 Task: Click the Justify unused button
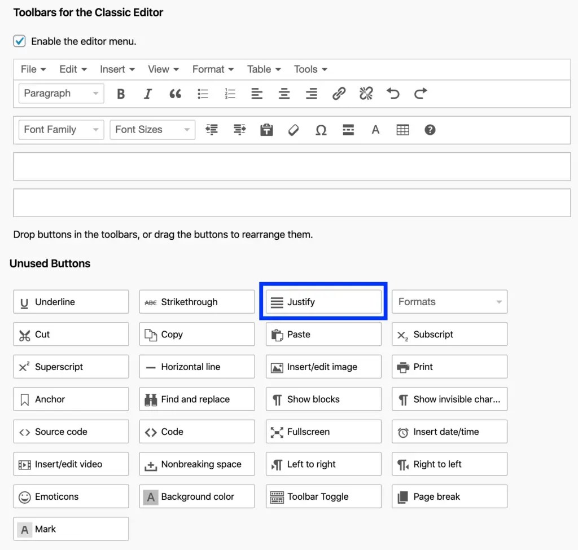(323, 302)
